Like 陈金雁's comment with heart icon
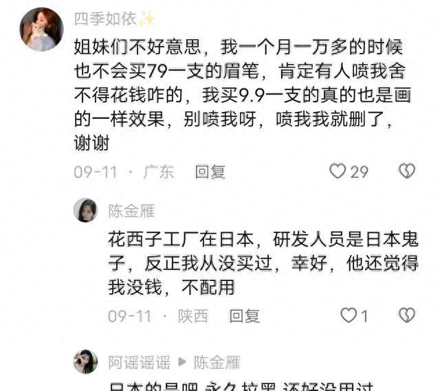The image size is (440, 391). point(349,315)
